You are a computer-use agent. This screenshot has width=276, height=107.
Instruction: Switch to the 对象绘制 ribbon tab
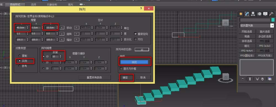[x=52, y=4]
